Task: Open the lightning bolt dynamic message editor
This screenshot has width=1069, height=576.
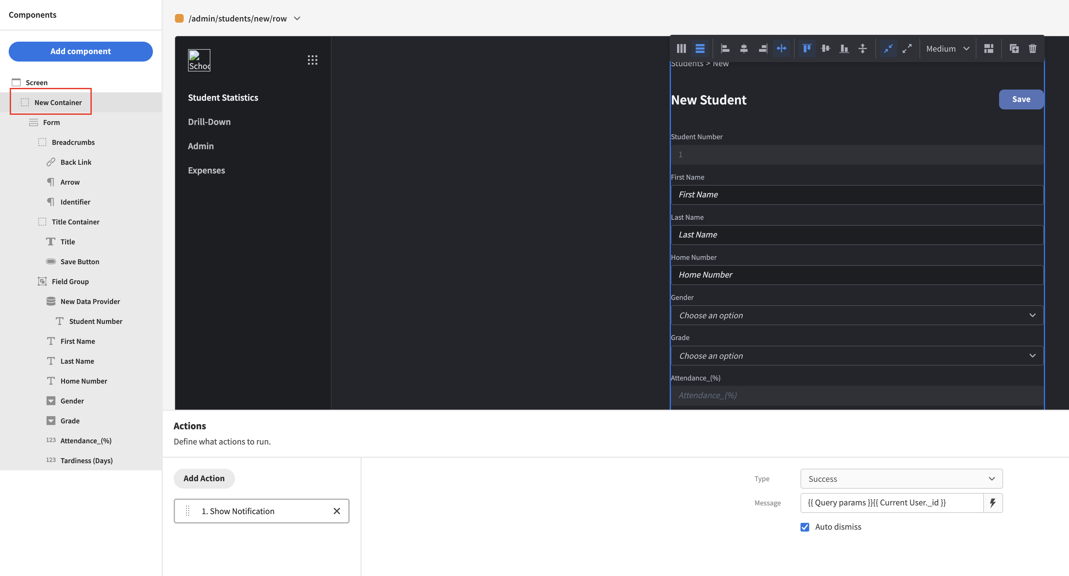Action: pyautogui.click(x=993, y=503)
